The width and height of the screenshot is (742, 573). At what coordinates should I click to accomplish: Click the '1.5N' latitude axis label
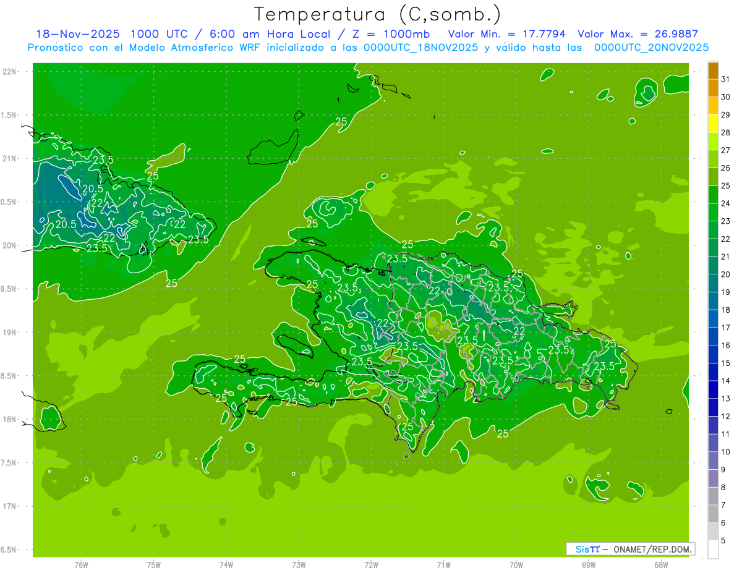pyautogui.click(x=9, y=116)
